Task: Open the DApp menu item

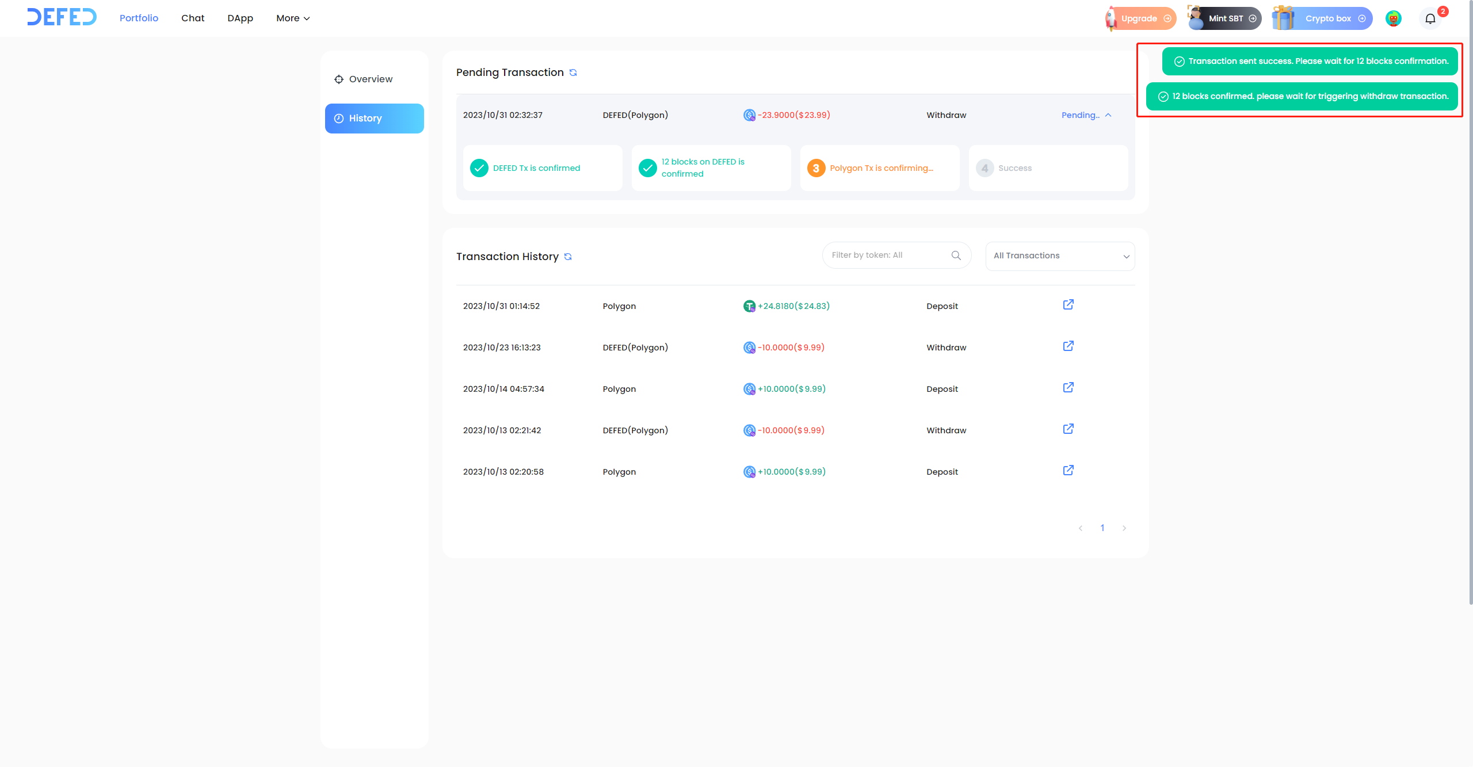Action: coord(240,18)
